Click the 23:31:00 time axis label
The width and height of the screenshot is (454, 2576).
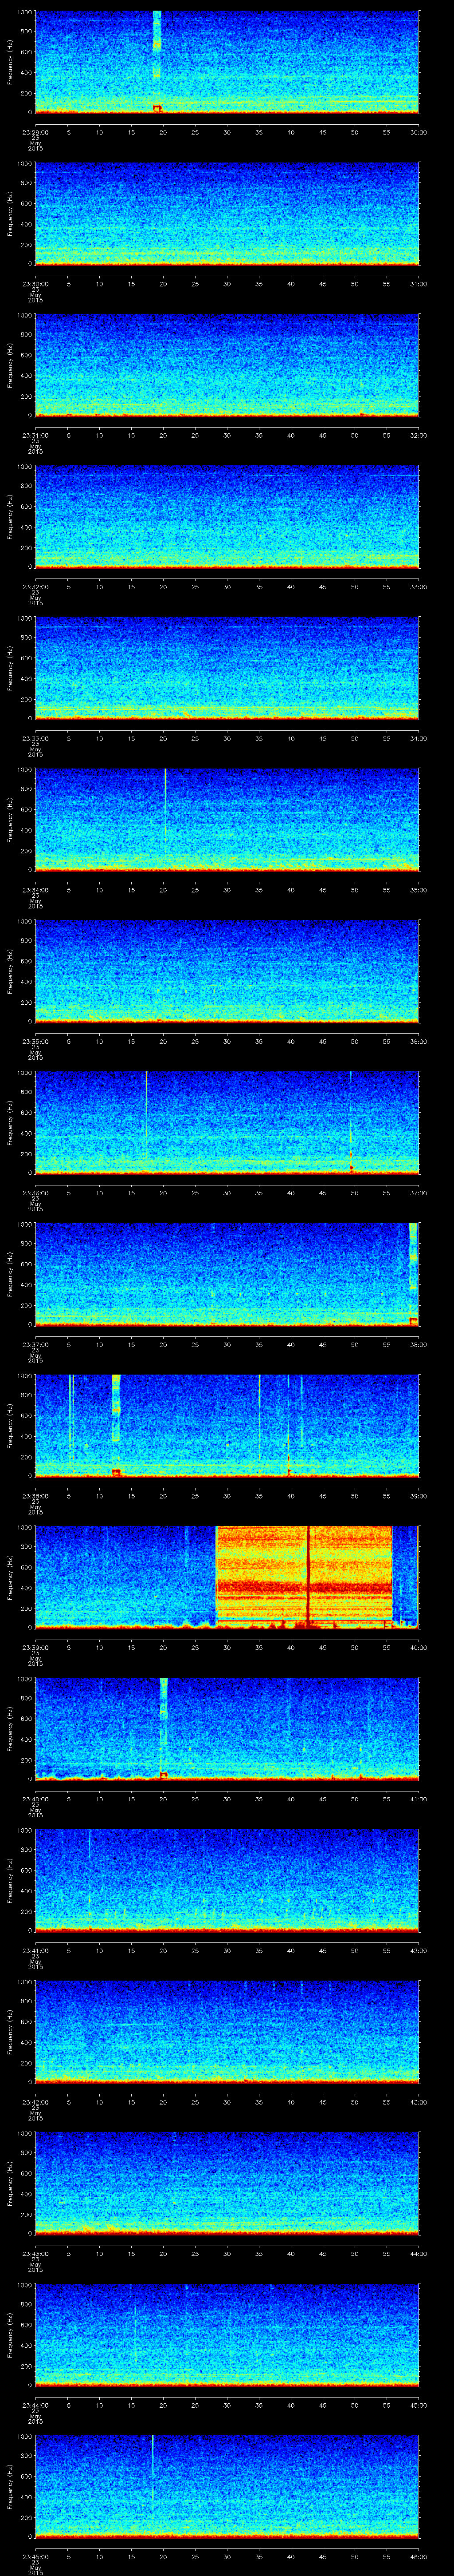tap(36, 435)
